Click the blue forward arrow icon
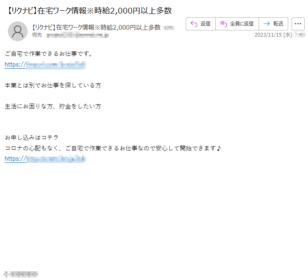This screenshot has width=308, height=280. (266, 24)
